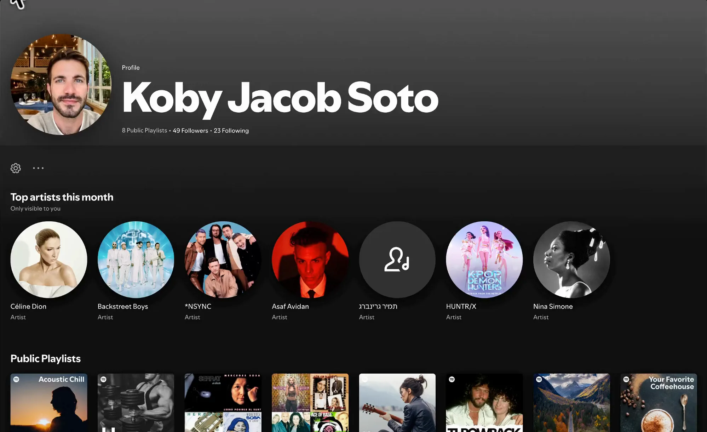Open the 23 Following list
This screenshot has height=432, width=707.
[x=231, y=131]
